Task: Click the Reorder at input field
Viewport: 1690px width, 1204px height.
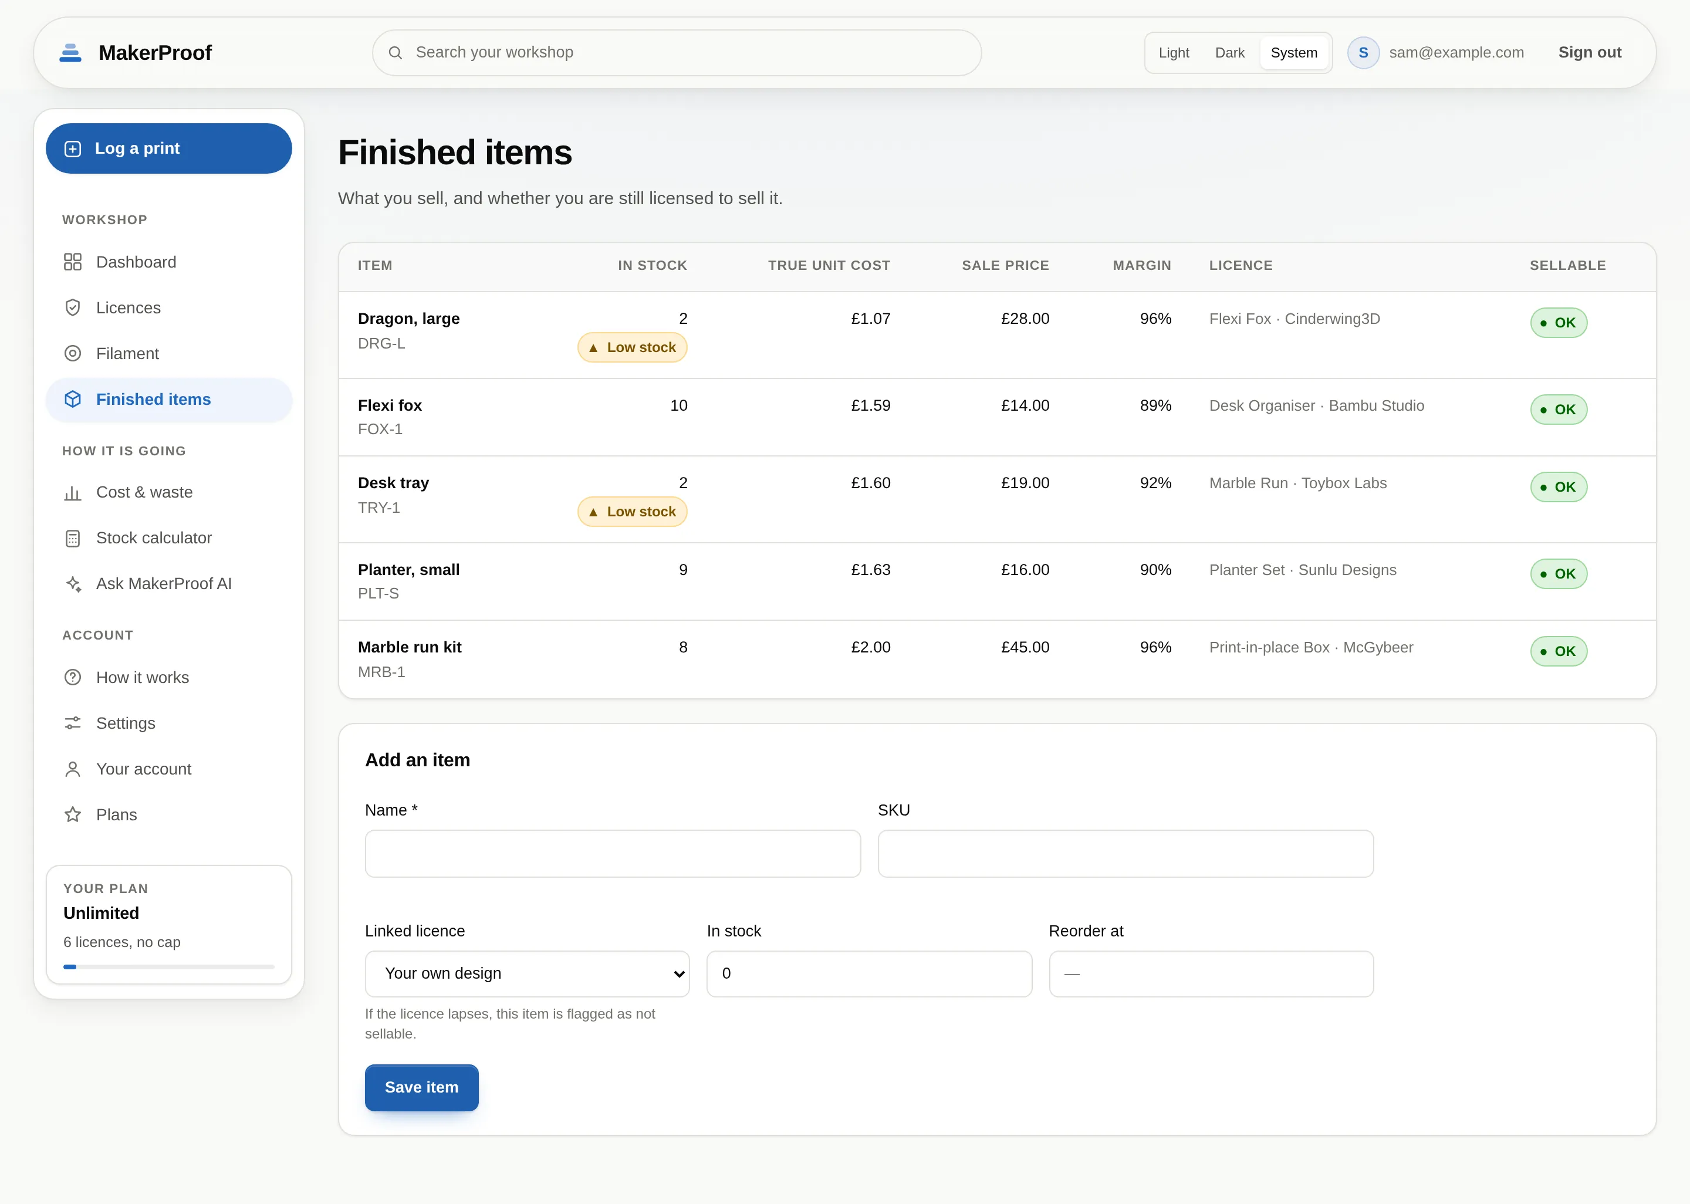Action: pos(1211,973)
